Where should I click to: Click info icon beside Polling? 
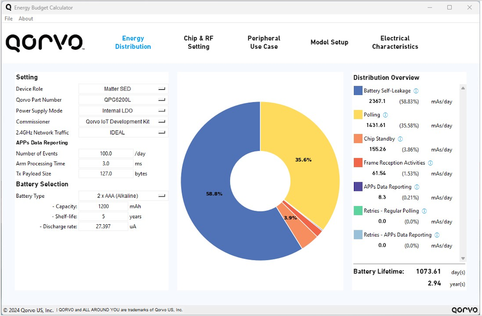[385, 115]
